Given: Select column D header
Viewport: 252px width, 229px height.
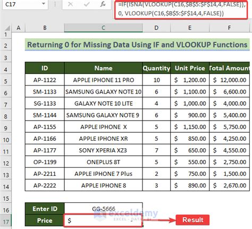Looking at the screenshot, I should [156, 28].
